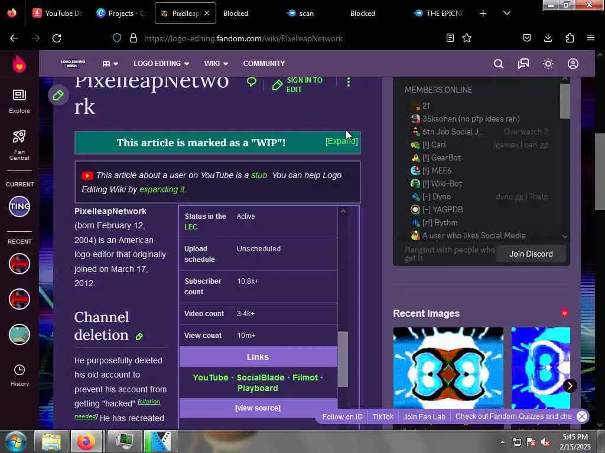Show site security lock info
This screenshot has height=453, width=605.
tap(134, 38)
